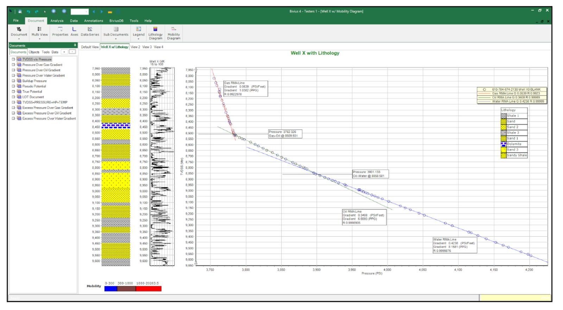Switch to the Objects panel tab

pos(34,52)
